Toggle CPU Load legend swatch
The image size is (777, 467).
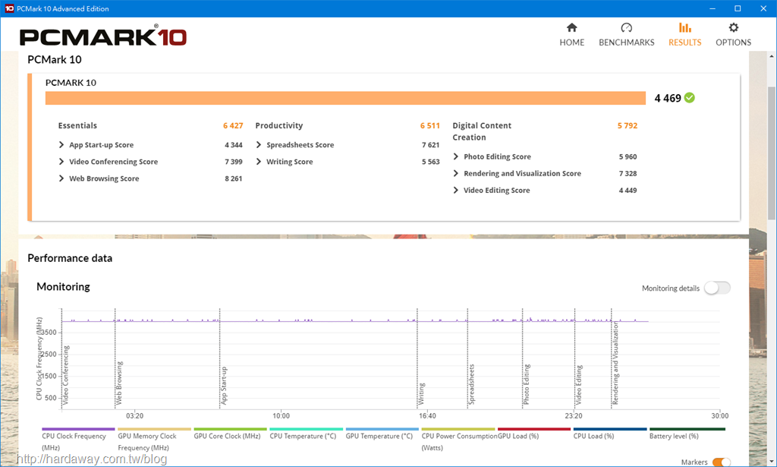(610, 429)
